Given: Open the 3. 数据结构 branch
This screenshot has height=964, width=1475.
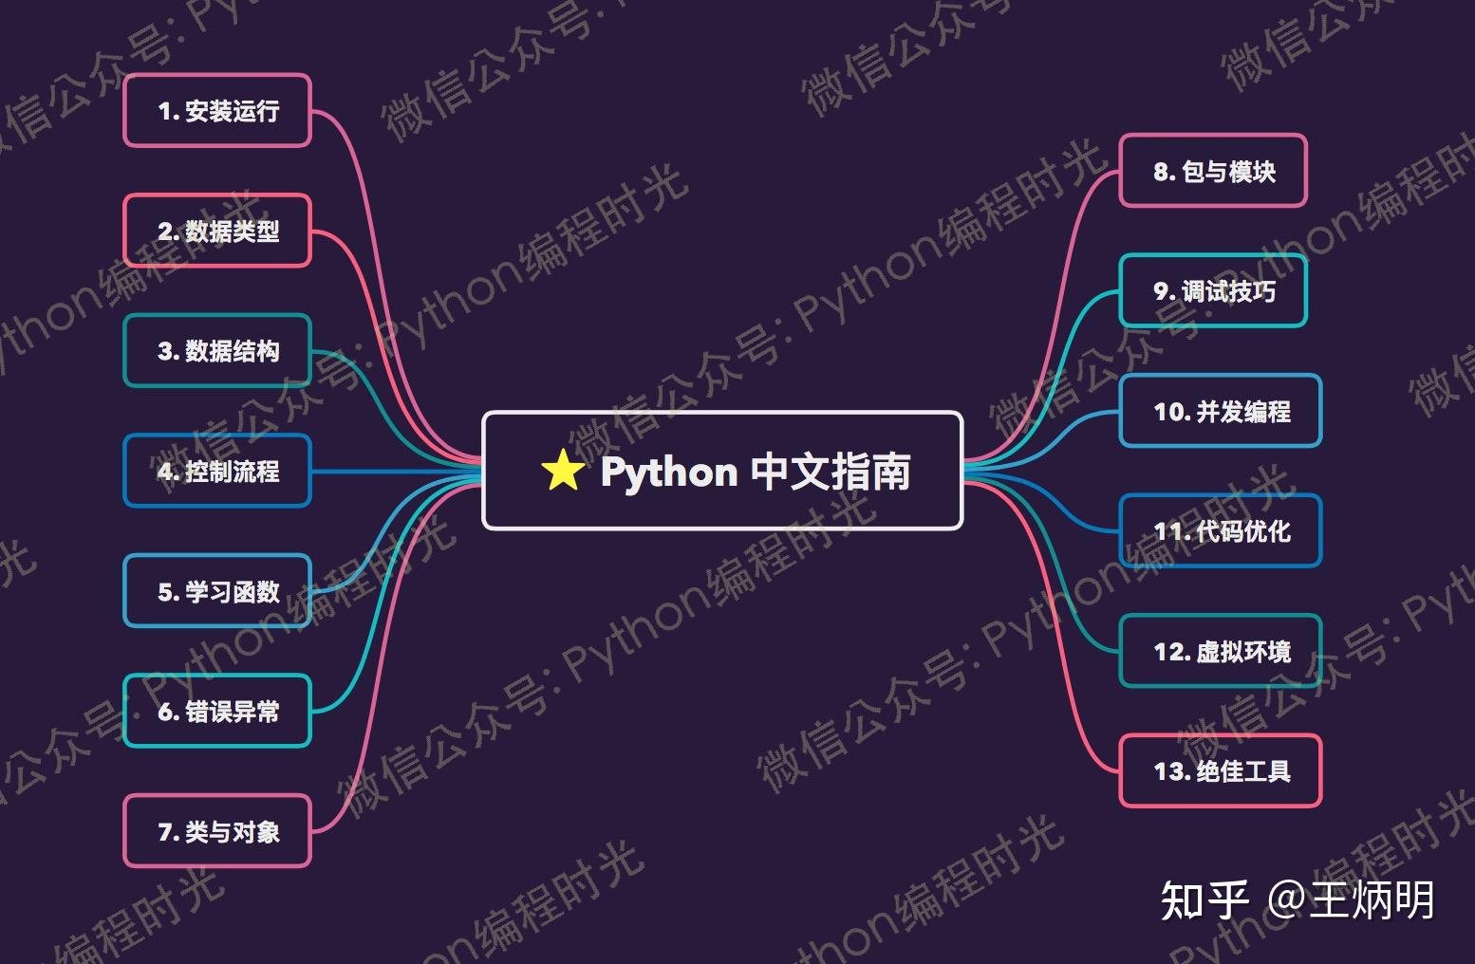Looking at the screenshot, I should [216, 351].
